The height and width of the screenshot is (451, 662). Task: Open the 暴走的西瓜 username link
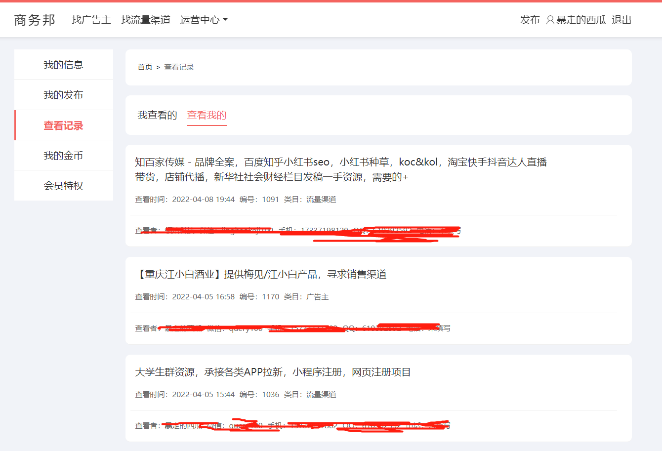click(581, 20)
